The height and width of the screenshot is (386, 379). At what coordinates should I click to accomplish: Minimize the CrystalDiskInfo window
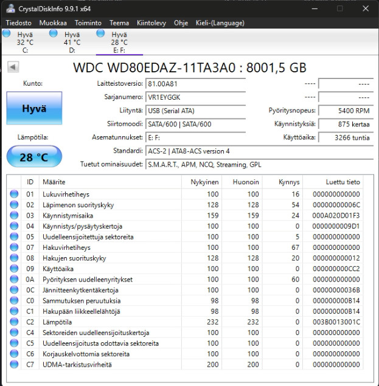314,9
